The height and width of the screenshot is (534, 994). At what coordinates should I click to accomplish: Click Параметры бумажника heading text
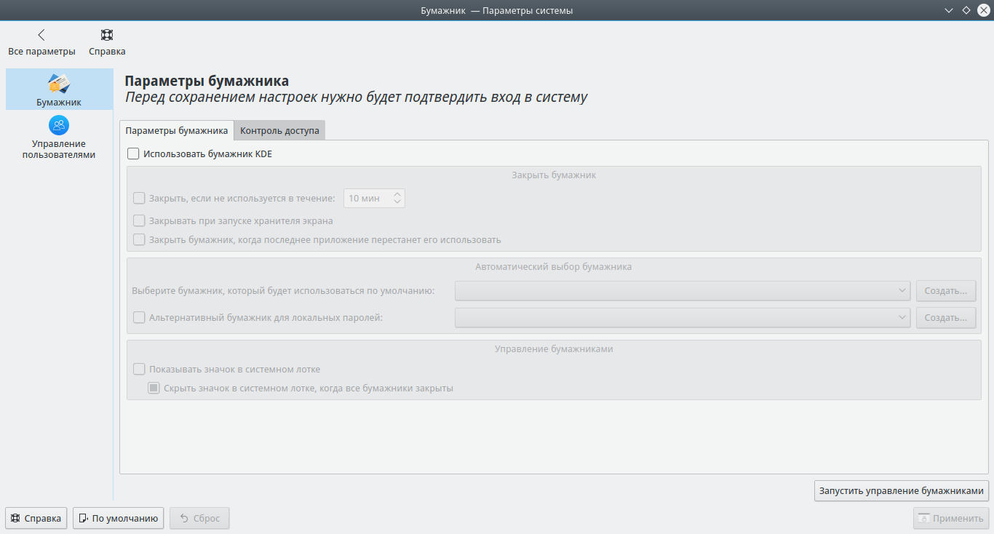207,81
